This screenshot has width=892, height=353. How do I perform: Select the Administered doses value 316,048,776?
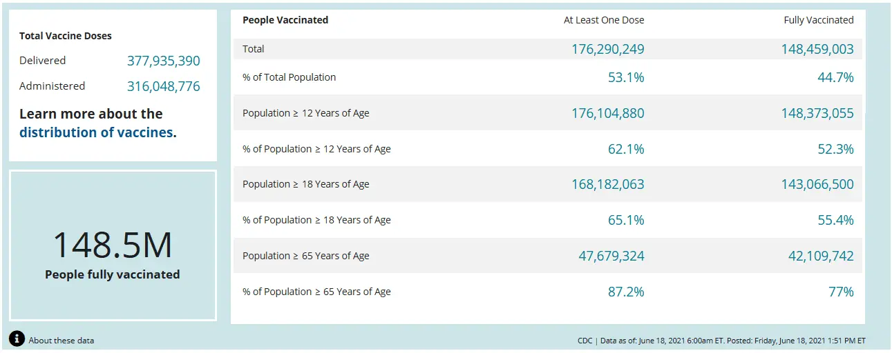pos(163,86)
